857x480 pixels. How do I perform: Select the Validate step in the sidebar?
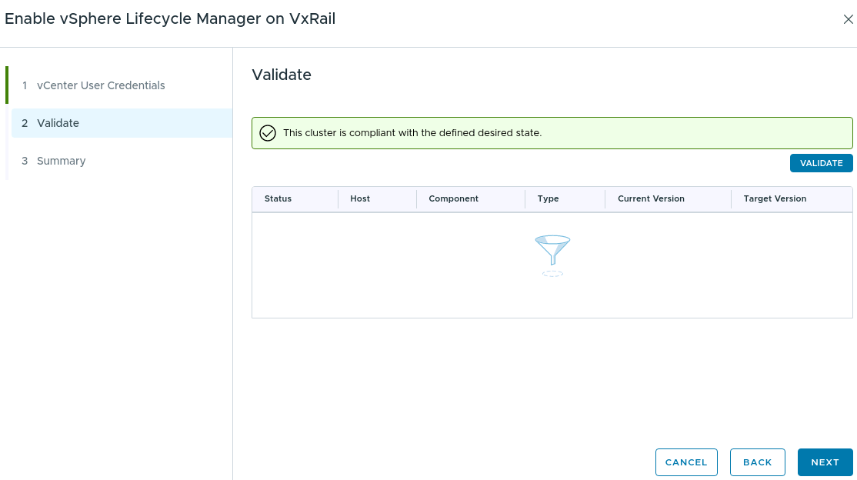59,122
